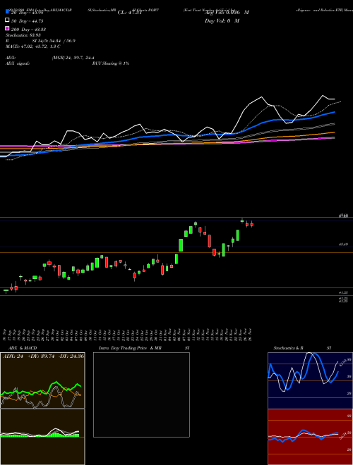Image resolution: width=353 pixels, height=465 pixels.
Task: Click the highest green candlestick near the top resistance line
Action: click(242, 221)
